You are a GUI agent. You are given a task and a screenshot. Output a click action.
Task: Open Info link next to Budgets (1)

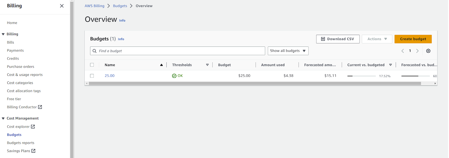pyautogui.click(x=121, y=39)
